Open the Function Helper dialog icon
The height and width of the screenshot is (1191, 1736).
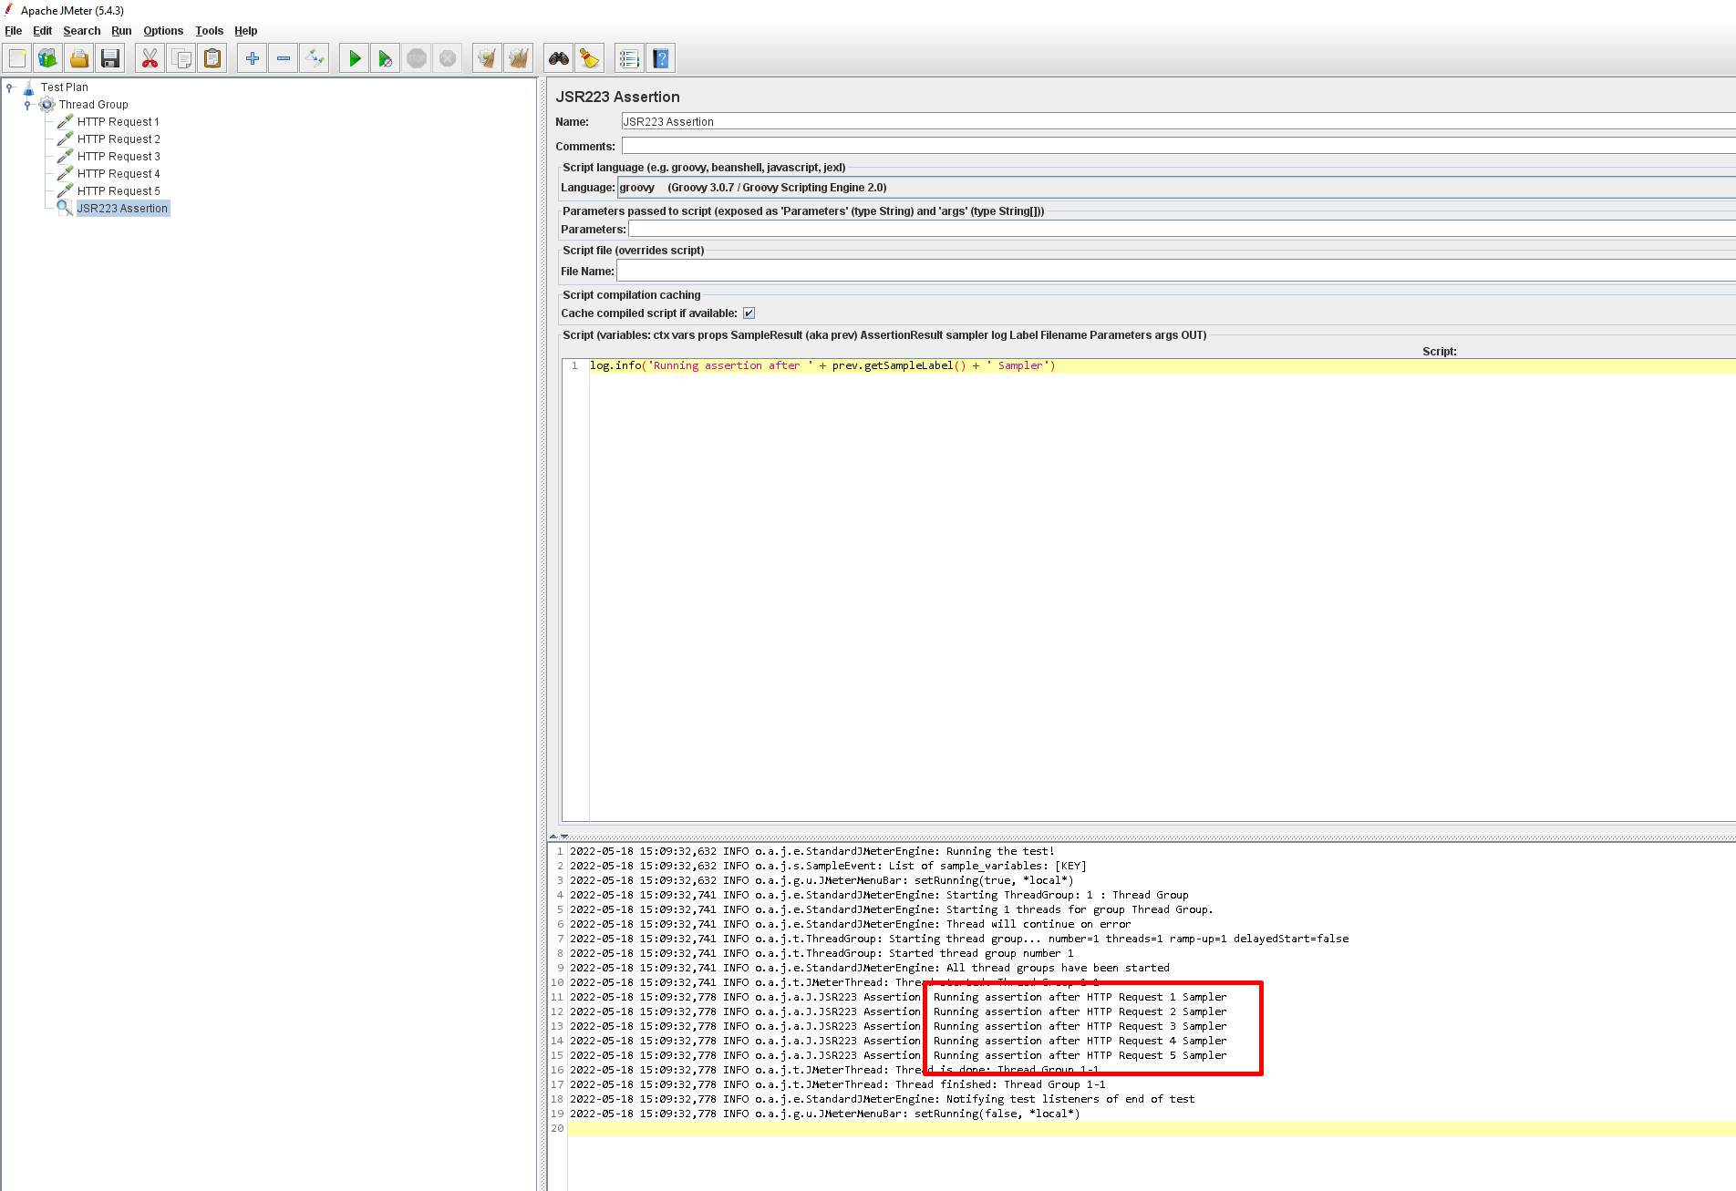pos(630,58)
